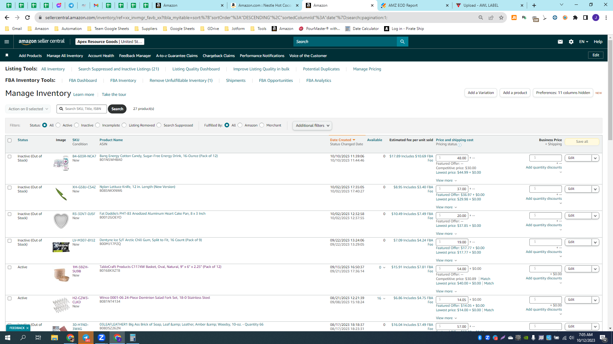This screenshot has width=613, height=344.
Task: Select the Fat Daddio's Heart Cake Pan row checkbox
Action: pos(10,214)
